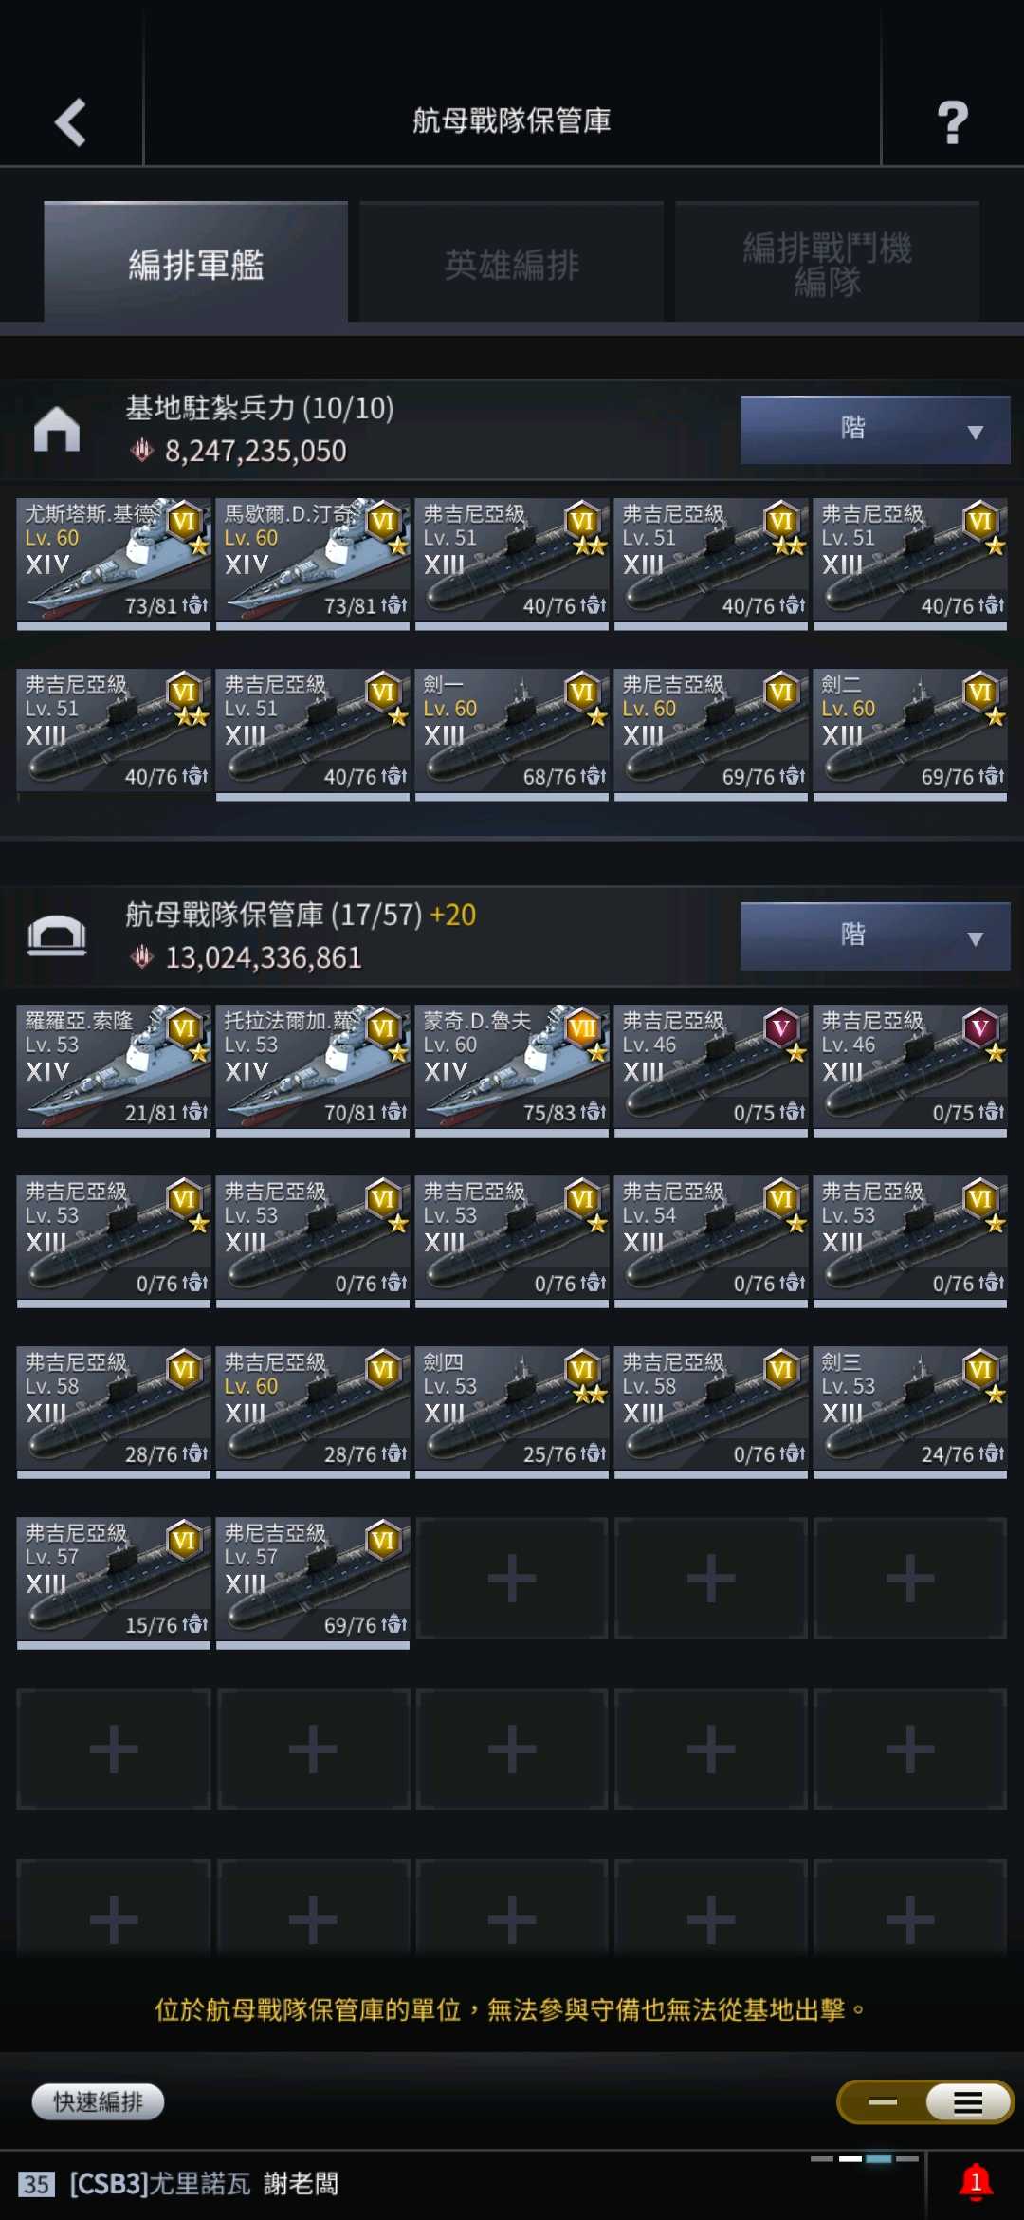Select the 編排軍艦 tab
Viewport: 1024px width, 2220px height.
point(195,264)
